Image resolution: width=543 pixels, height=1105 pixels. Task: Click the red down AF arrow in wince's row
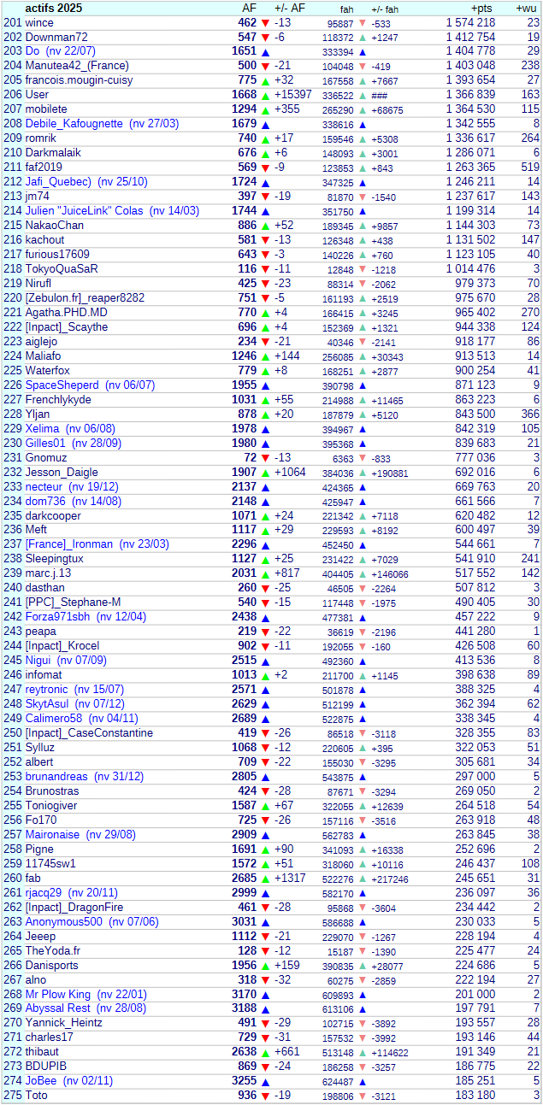click(x=265, y=24)
